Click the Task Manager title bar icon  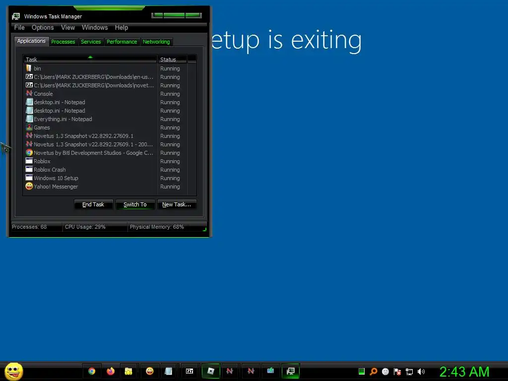[16, 16]
